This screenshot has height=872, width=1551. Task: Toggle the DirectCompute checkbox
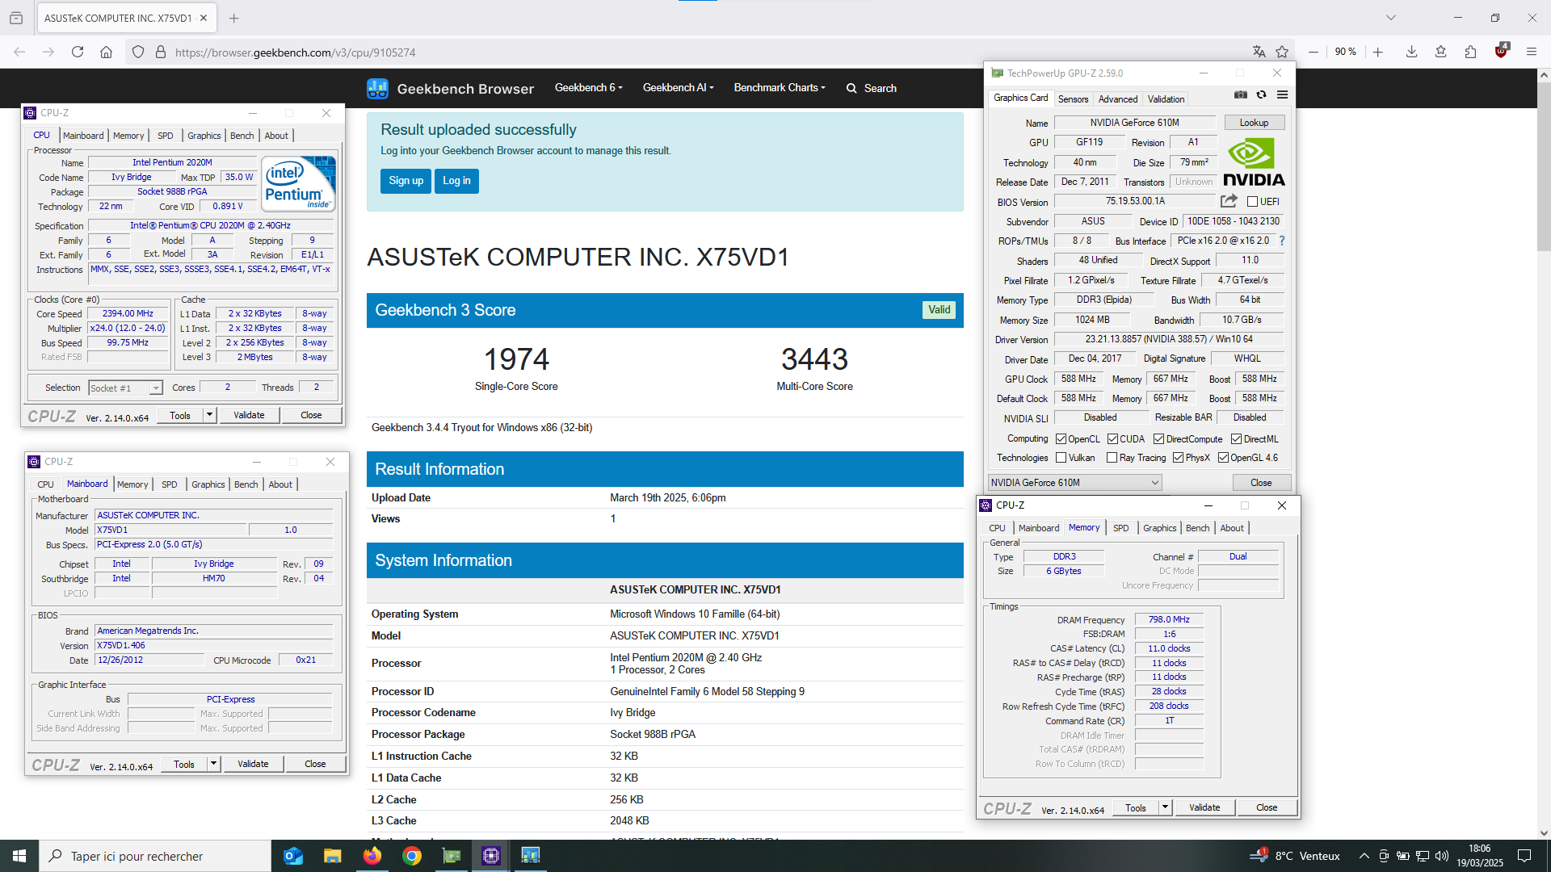(1159, 439)
